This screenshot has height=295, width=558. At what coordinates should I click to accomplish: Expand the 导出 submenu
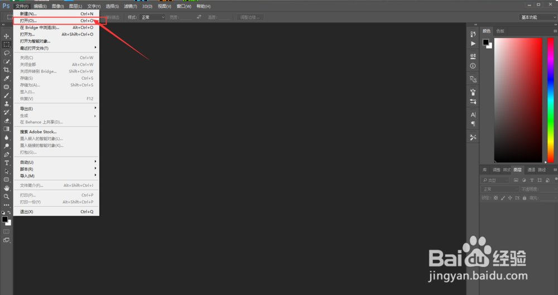click(x=56, y=109)
